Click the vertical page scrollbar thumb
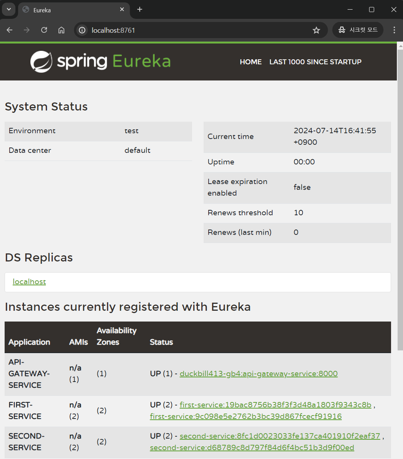Screen dimensions: 403x459 click(x=400, y=199)
